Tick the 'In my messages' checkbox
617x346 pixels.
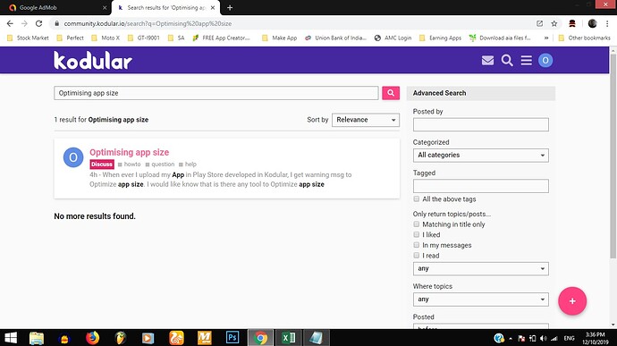coord(417,245)
